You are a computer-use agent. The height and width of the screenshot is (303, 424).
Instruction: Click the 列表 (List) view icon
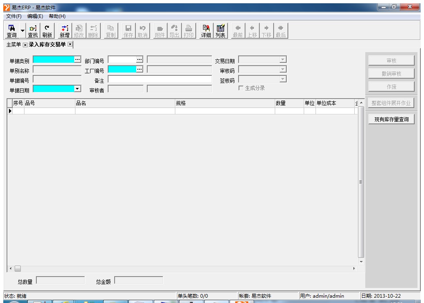[221, 31]
